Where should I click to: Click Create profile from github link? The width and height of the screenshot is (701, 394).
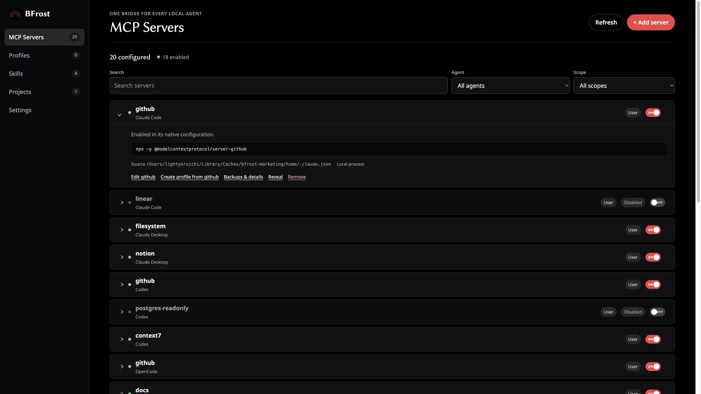coord(189,177)
